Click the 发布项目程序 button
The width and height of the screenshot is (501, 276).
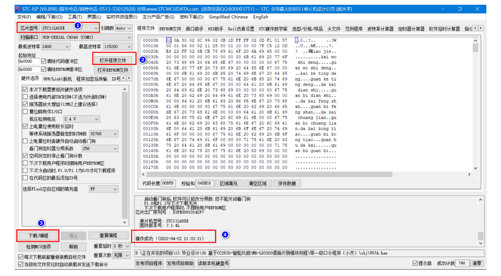[x=149, y=263]
